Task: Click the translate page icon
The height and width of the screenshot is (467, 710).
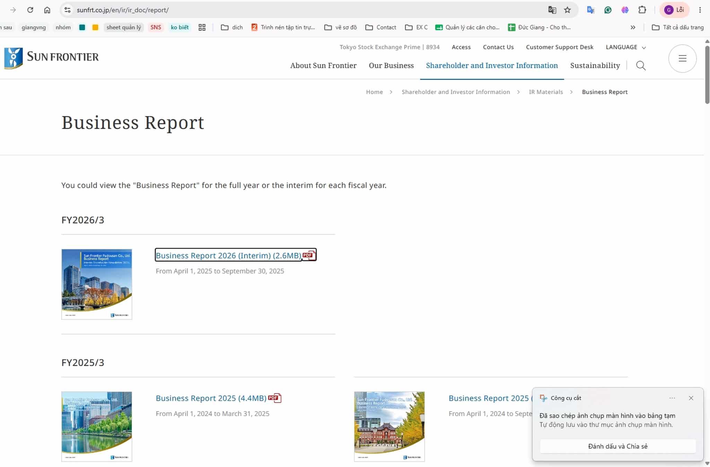Action: [x=552, y=10]
